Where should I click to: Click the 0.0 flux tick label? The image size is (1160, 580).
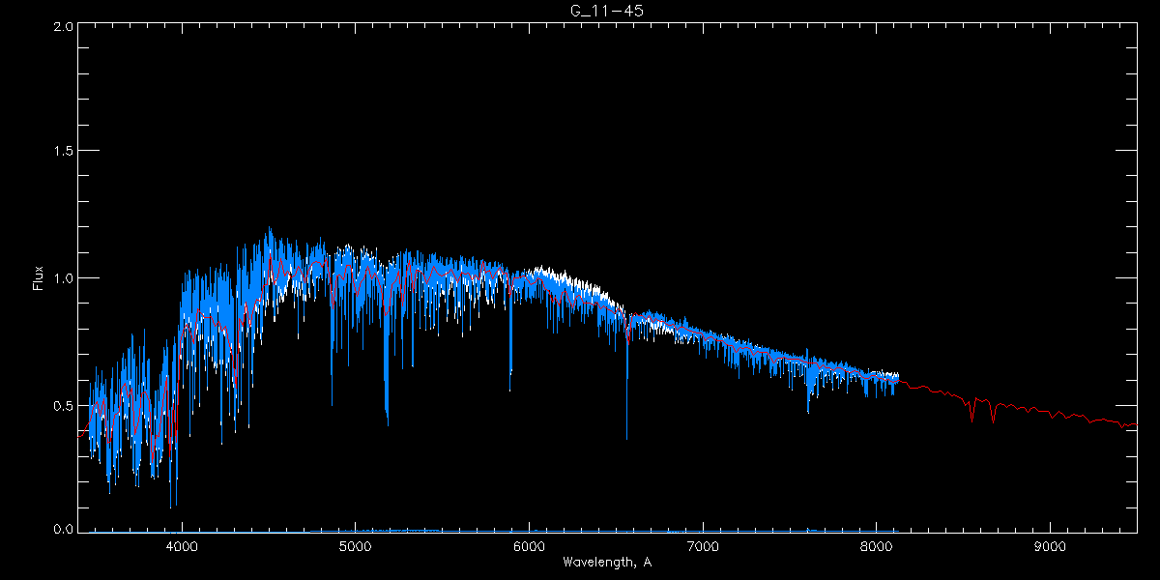click(x=62, y=530)
